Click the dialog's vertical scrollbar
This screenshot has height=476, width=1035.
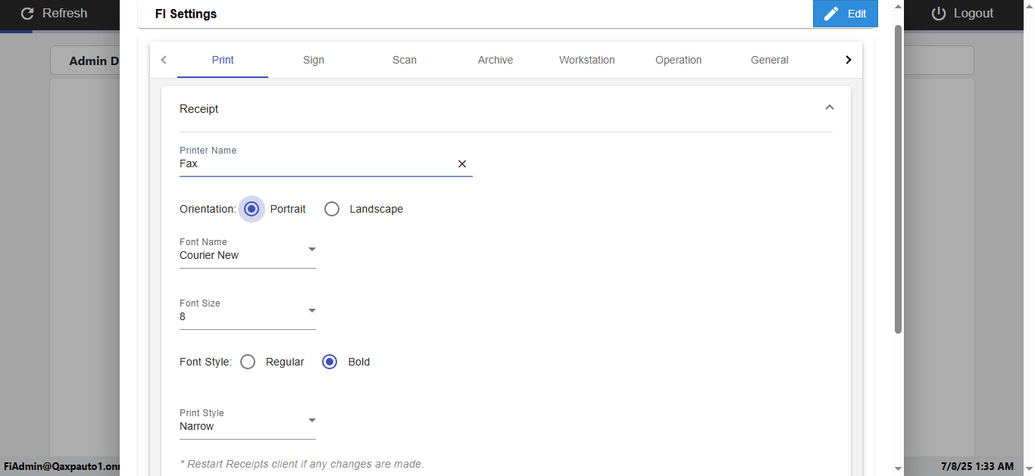(899, 179)
